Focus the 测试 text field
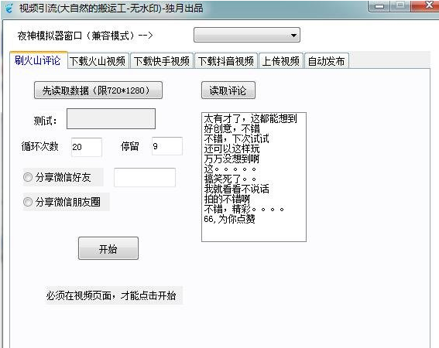Viewport: 439px width, 348px height. coord(111,119)
